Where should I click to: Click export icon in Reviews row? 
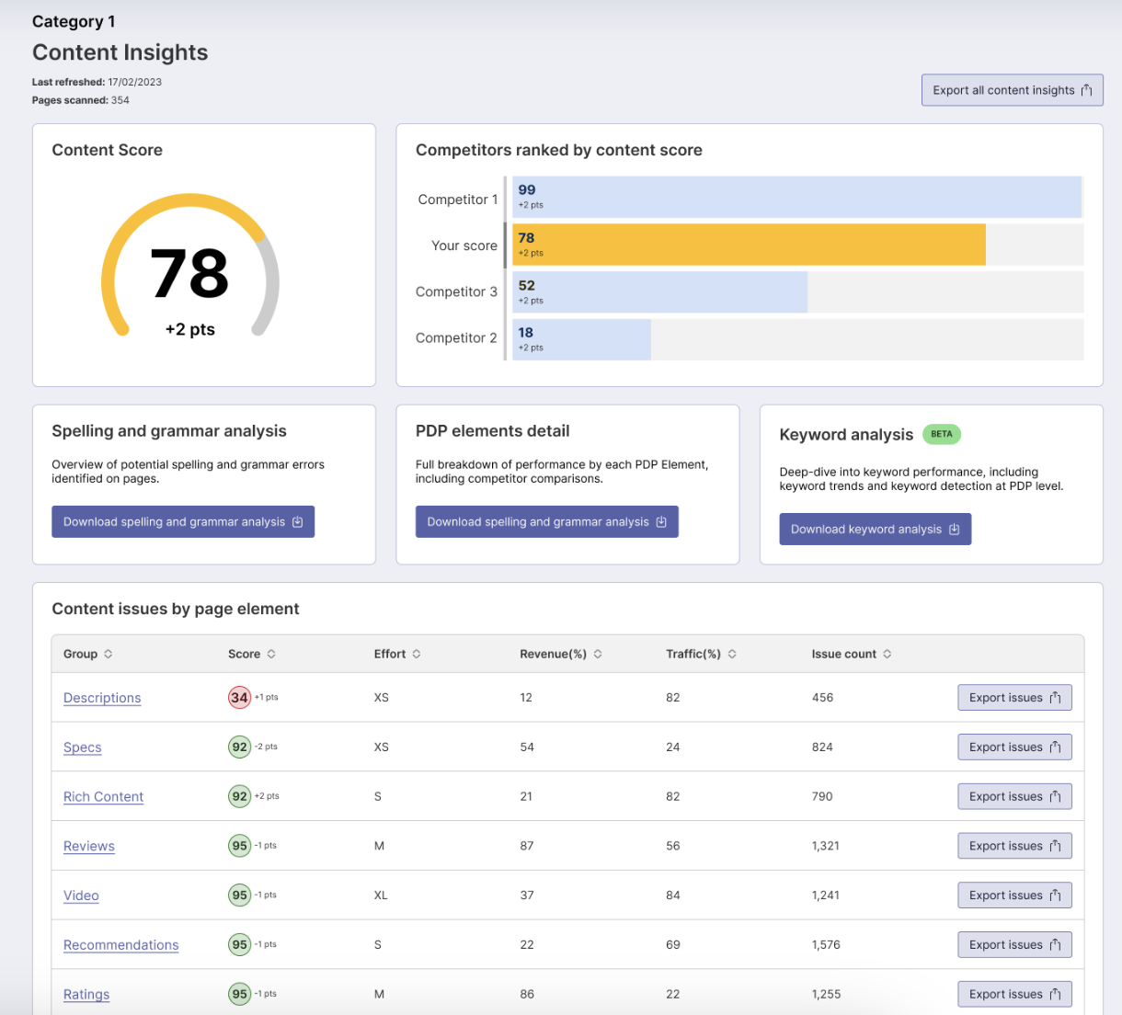1055,846
